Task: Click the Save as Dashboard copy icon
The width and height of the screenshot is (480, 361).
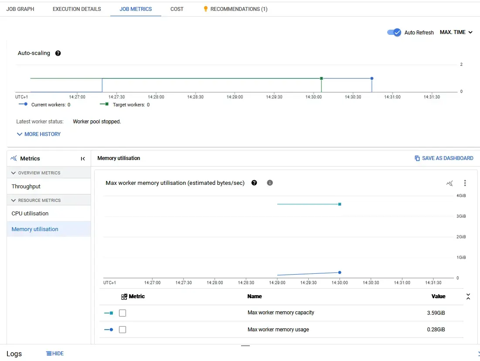Action: [x=417, y=158]
